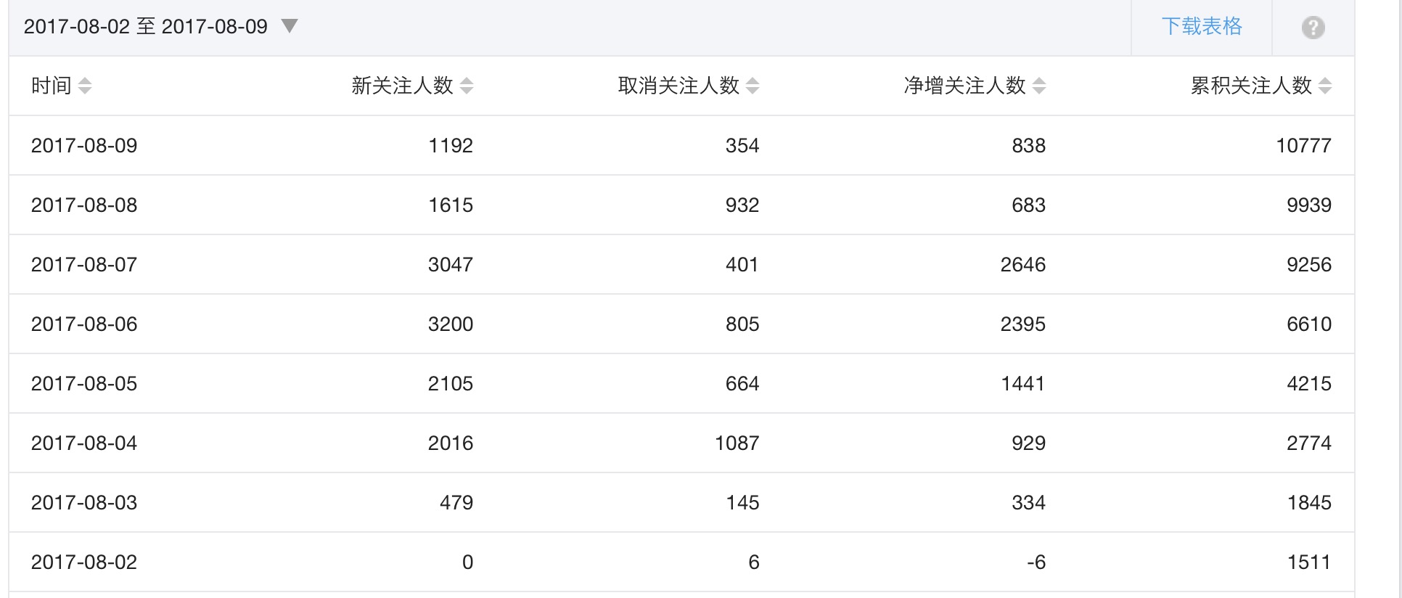Click unfollow count 401
This screenshot has width=1402, height=598.
coord(742,264)
